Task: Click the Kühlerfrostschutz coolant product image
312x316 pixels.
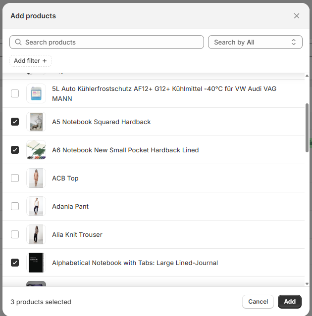Action: point(36,93)
